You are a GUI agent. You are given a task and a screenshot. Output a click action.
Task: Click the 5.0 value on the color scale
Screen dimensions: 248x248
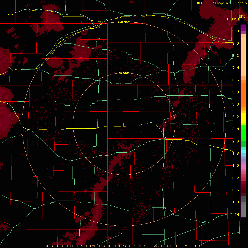[x=236, y=104]
